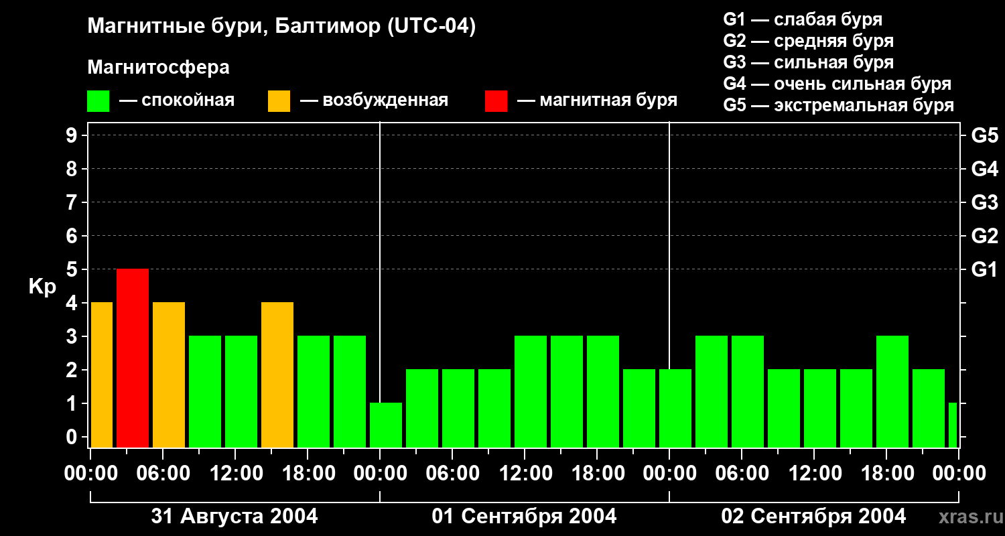Click the '12:00' time label under 1 September
The image size is (1005, 536).
pyautogui.click(x=525, y=474)
